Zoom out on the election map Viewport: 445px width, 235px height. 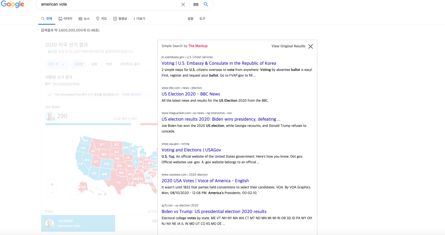[52, 193]
